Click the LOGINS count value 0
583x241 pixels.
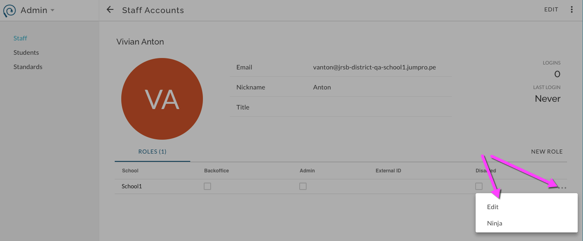click(557, 74)
